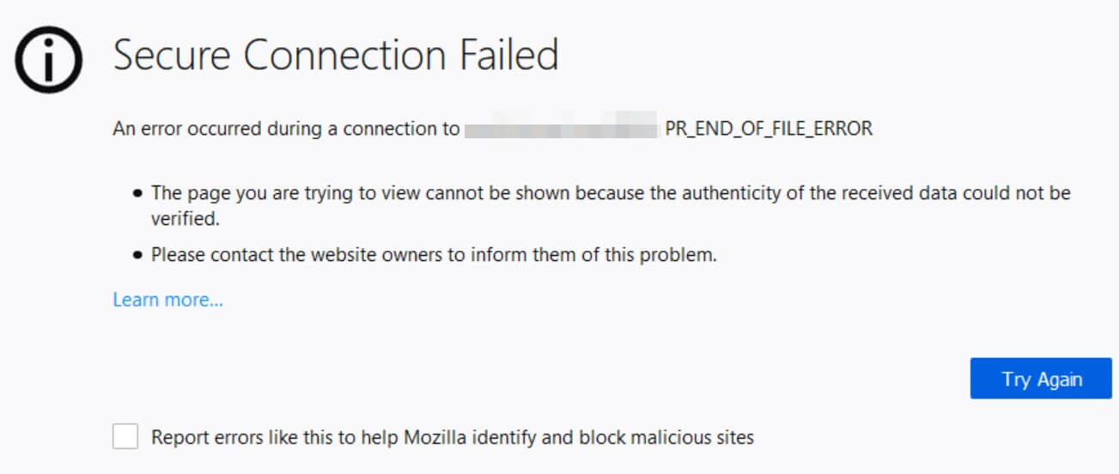Click the second bullet point marker

[x=137, y=255]
